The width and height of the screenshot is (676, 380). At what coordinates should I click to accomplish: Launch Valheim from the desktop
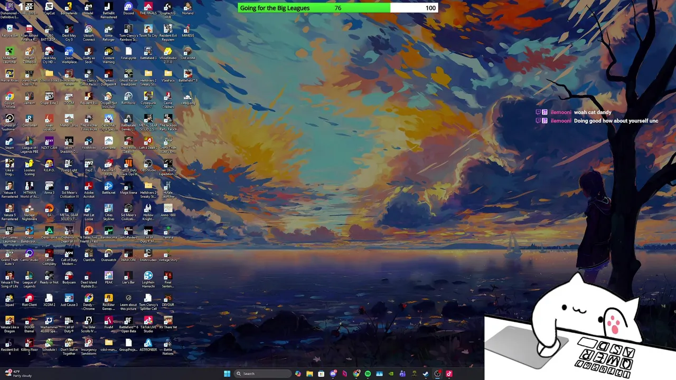click(29, 98)
